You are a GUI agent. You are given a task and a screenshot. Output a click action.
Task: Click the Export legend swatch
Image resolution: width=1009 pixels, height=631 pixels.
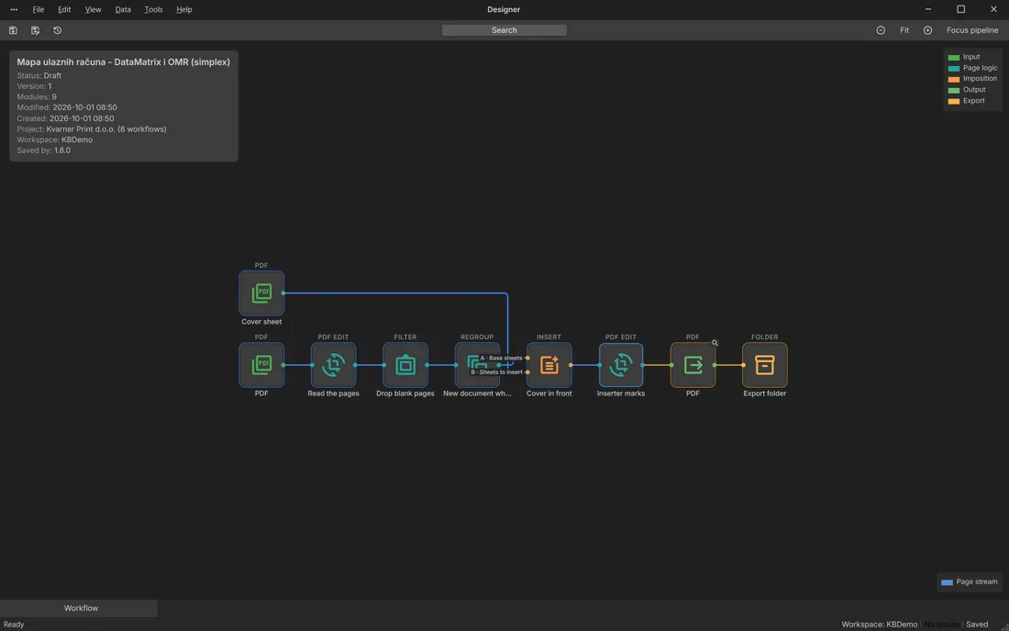954,101
